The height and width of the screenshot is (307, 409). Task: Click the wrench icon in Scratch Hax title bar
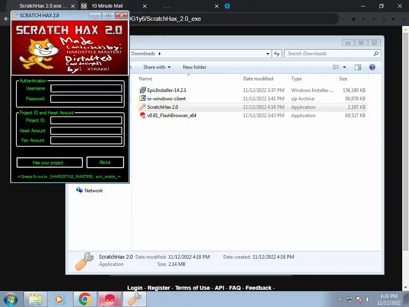[x=15, y=16]
